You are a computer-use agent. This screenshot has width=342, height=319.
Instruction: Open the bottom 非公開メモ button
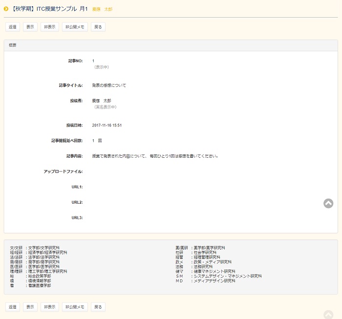coord(75,307)
